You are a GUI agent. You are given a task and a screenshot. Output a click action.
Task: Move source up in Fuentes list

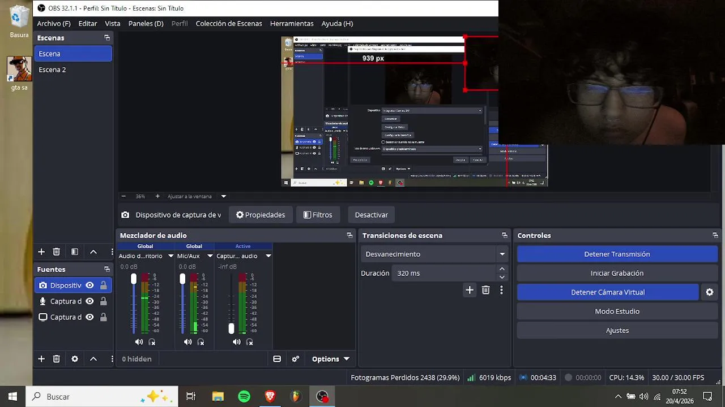pyautogui.click(x=93, y=359)
